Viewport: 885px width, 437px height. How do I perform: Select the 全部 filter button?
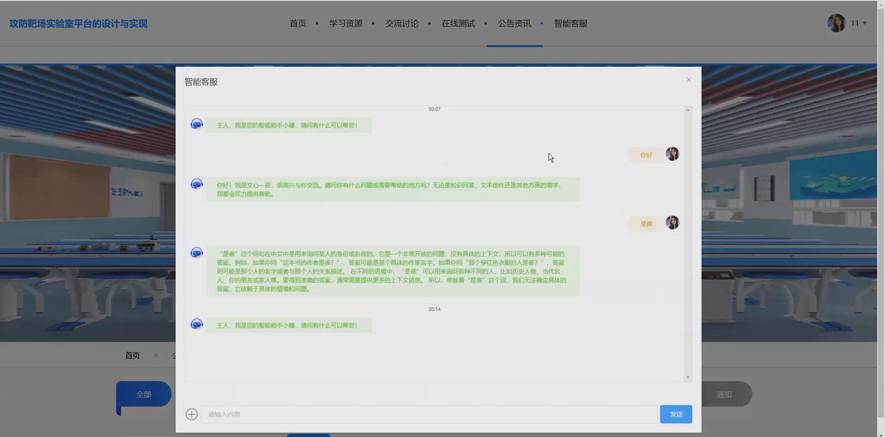point(144,394)
